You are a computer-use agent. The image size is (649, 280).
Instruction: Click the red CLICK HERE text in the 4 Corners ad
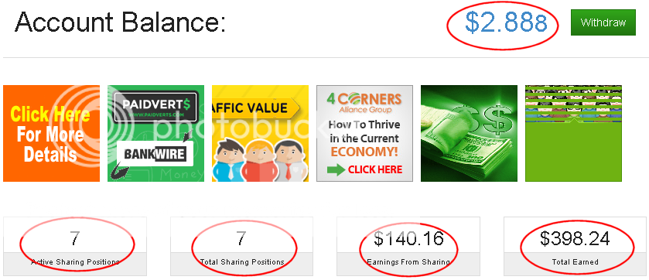click(375, 169)
